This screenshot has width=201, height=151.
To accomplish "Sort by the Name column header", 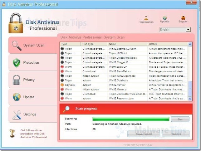I will [x=127, y=44].
